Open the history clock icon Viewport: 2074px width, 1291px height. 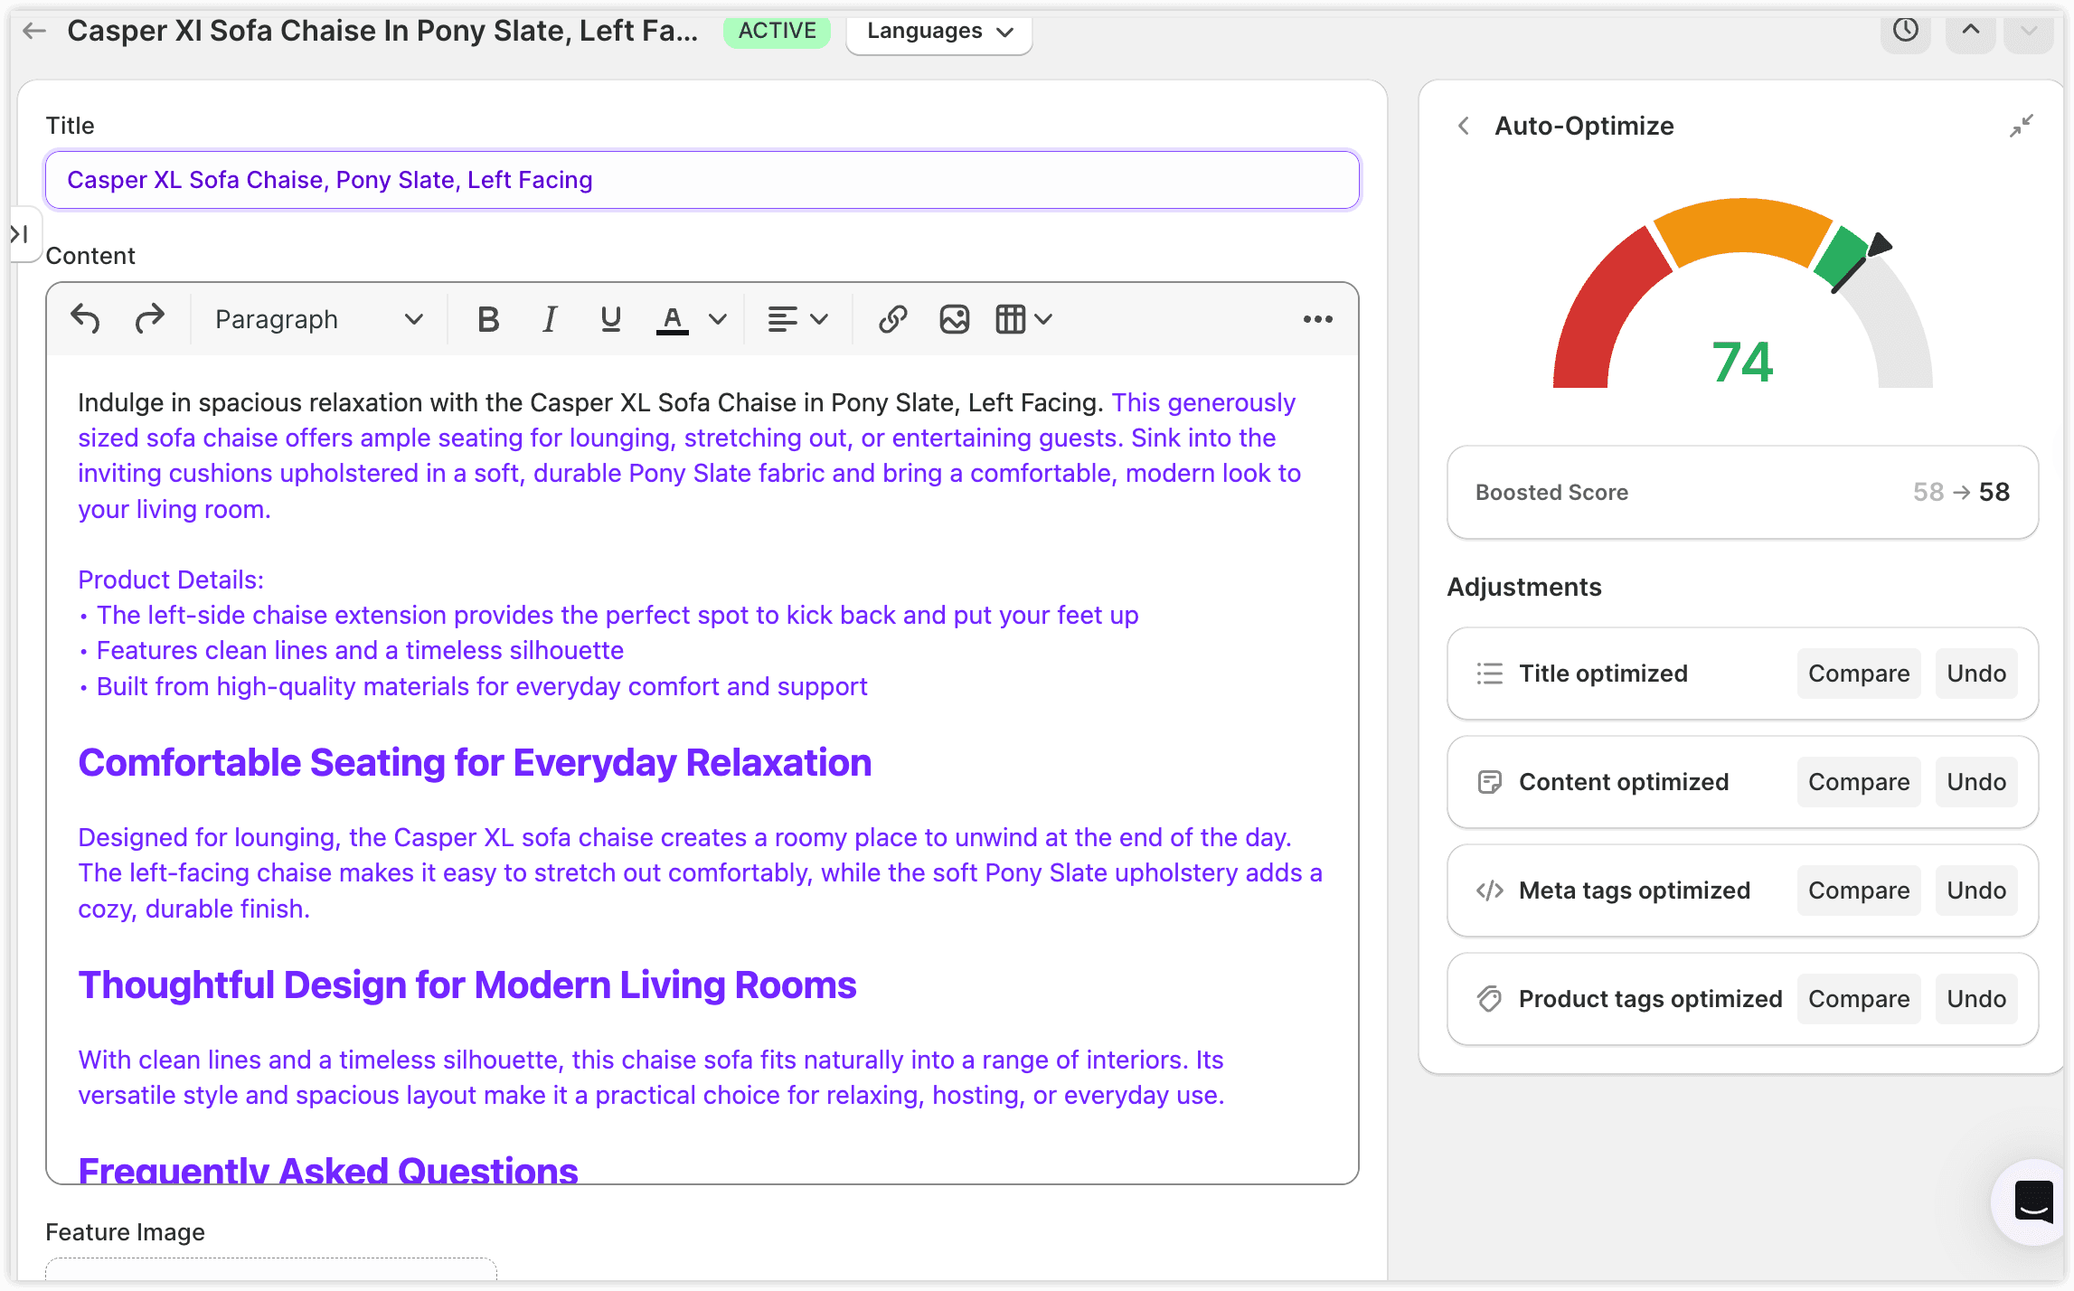[x=1906, y=31]
